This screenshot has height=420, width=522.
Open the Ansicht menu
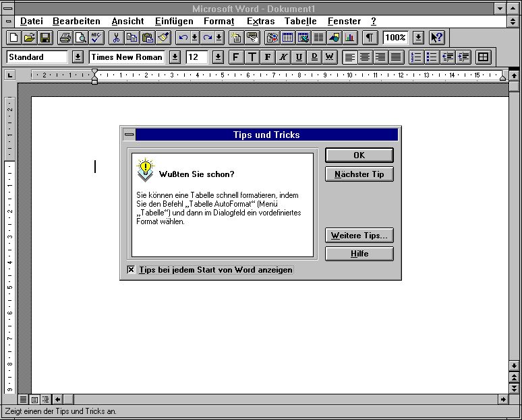pyautogui.click(x=128, y=22)
